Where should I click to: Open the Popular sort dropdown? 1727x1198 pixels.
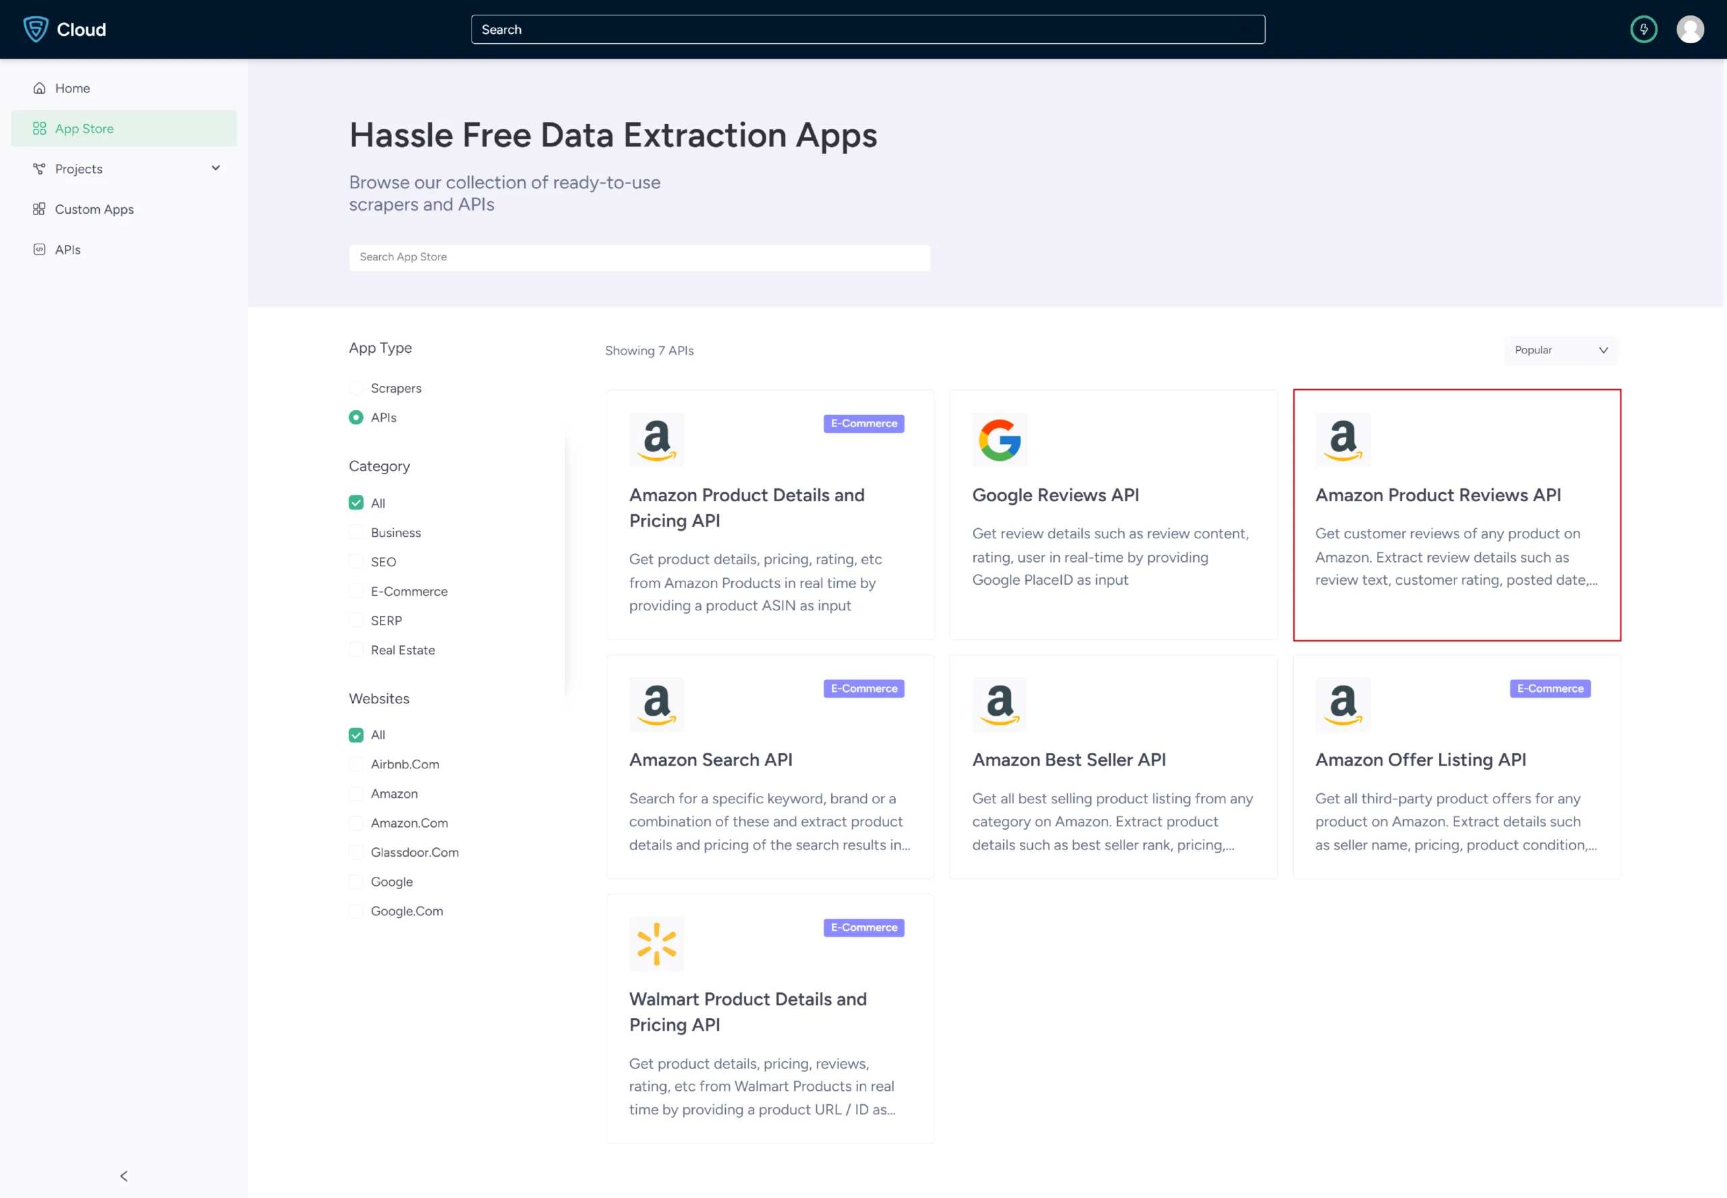[1560, 351]
